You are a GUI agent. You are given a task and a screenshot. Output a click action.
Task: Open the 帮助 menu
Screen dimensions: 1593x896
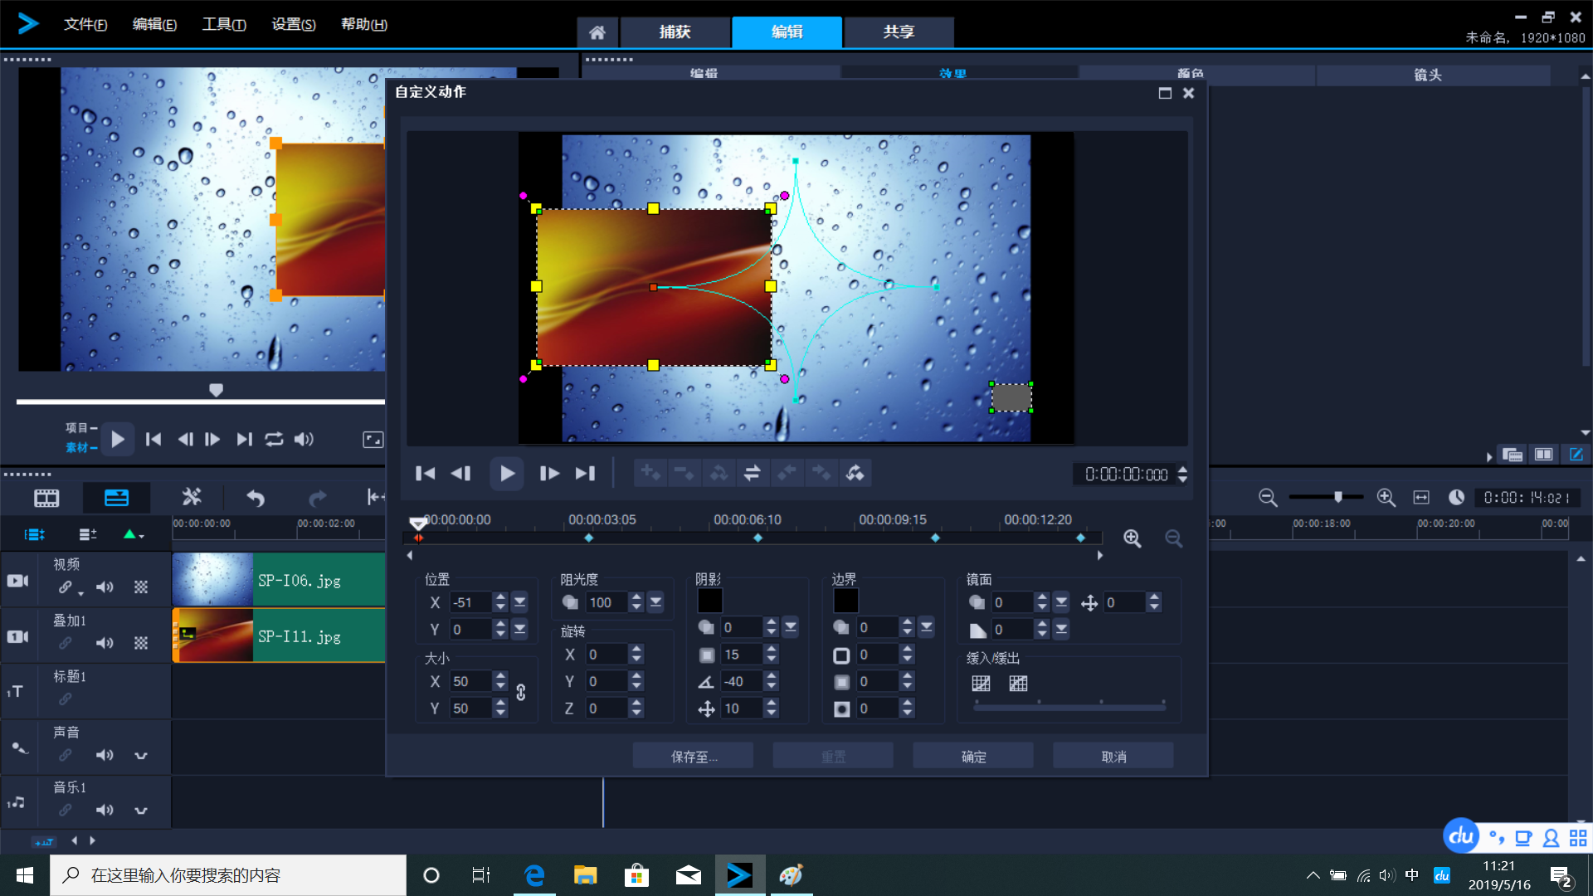tap(364, 24)
